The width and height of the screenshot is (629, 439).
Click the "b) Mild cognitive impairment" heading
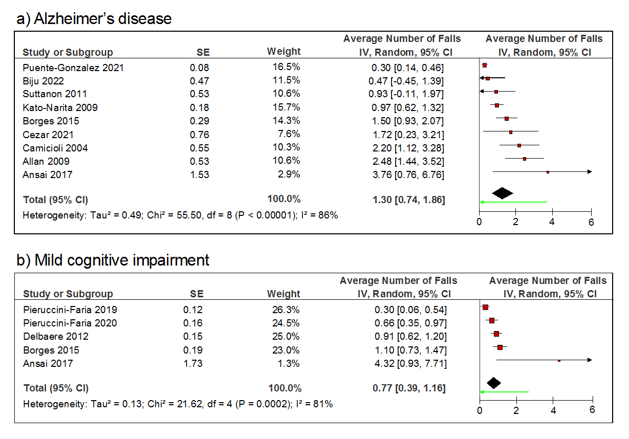click(113, 260)
